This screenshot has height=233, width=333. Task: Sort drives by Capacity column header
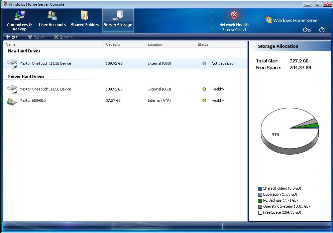pos(113,44)
